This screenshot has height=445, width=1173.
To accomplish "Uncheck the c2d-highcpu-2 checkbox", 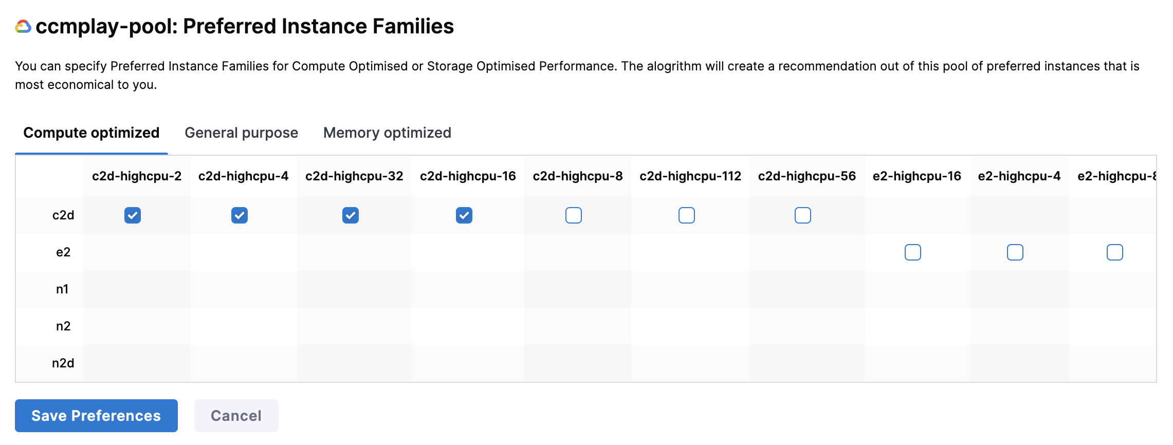I will 133,215.
